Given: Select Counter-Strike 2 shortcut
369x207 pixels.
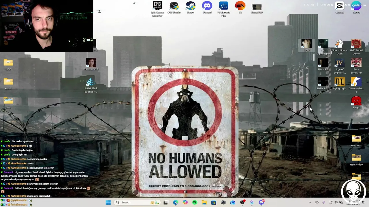Looking at the screenshot, I should coord(356,85).
